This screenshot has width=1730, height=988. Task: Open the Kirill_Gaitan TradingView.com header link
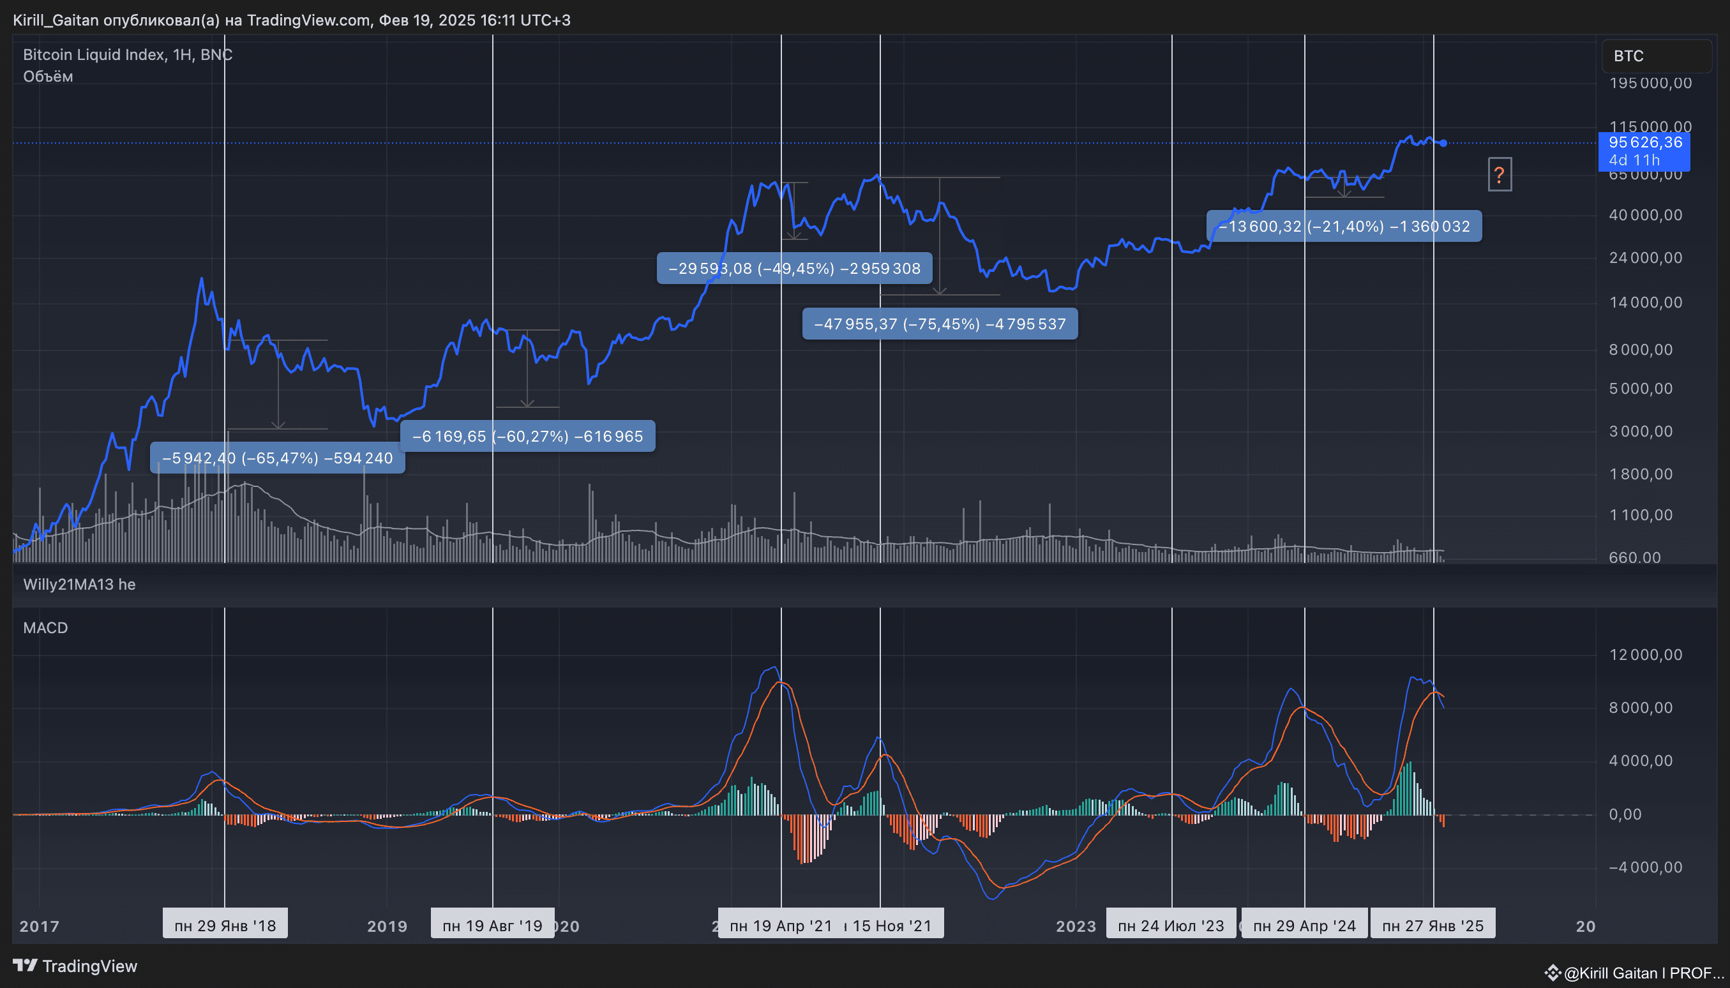pos(292,20)
